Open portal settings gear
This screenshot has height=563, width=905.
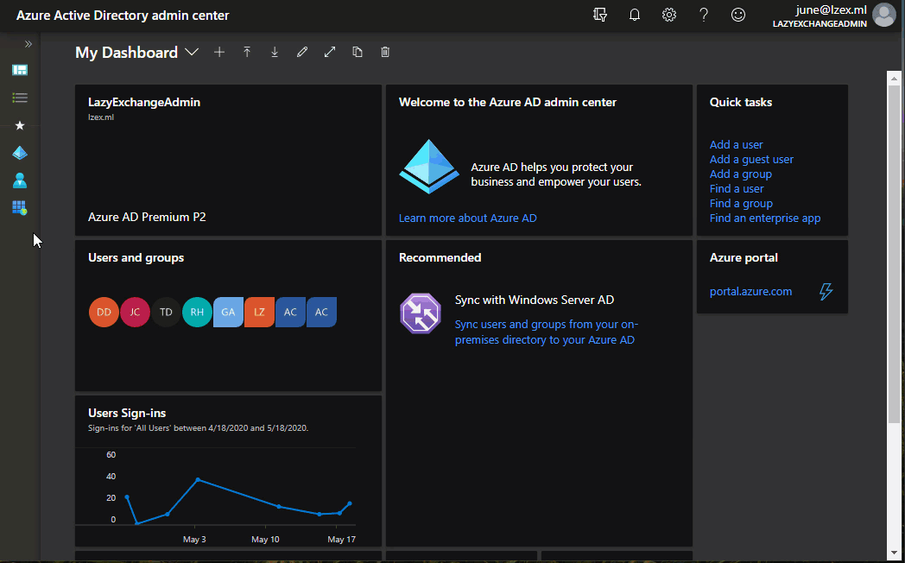669,15
